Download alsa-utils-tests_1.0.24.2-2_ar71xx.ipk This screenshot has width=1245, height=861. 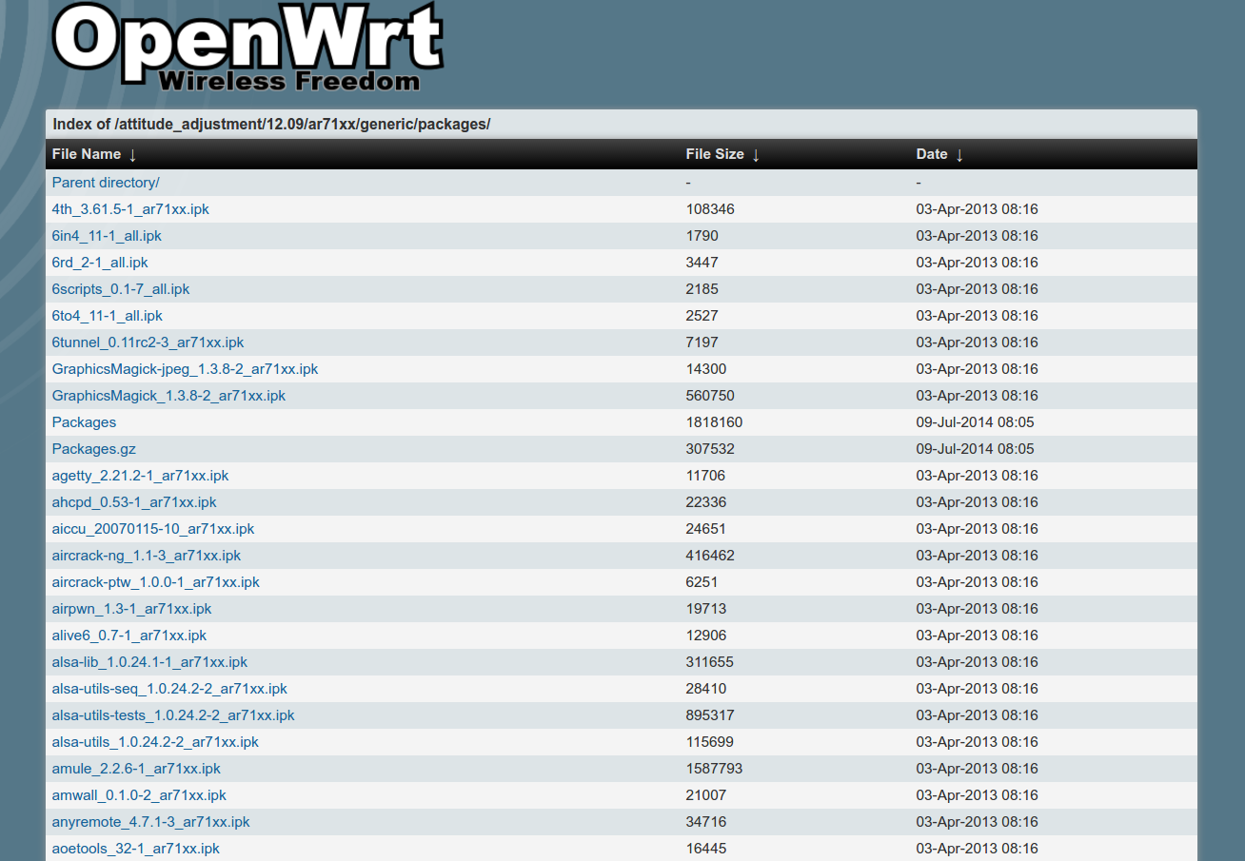tap(173, 715)
